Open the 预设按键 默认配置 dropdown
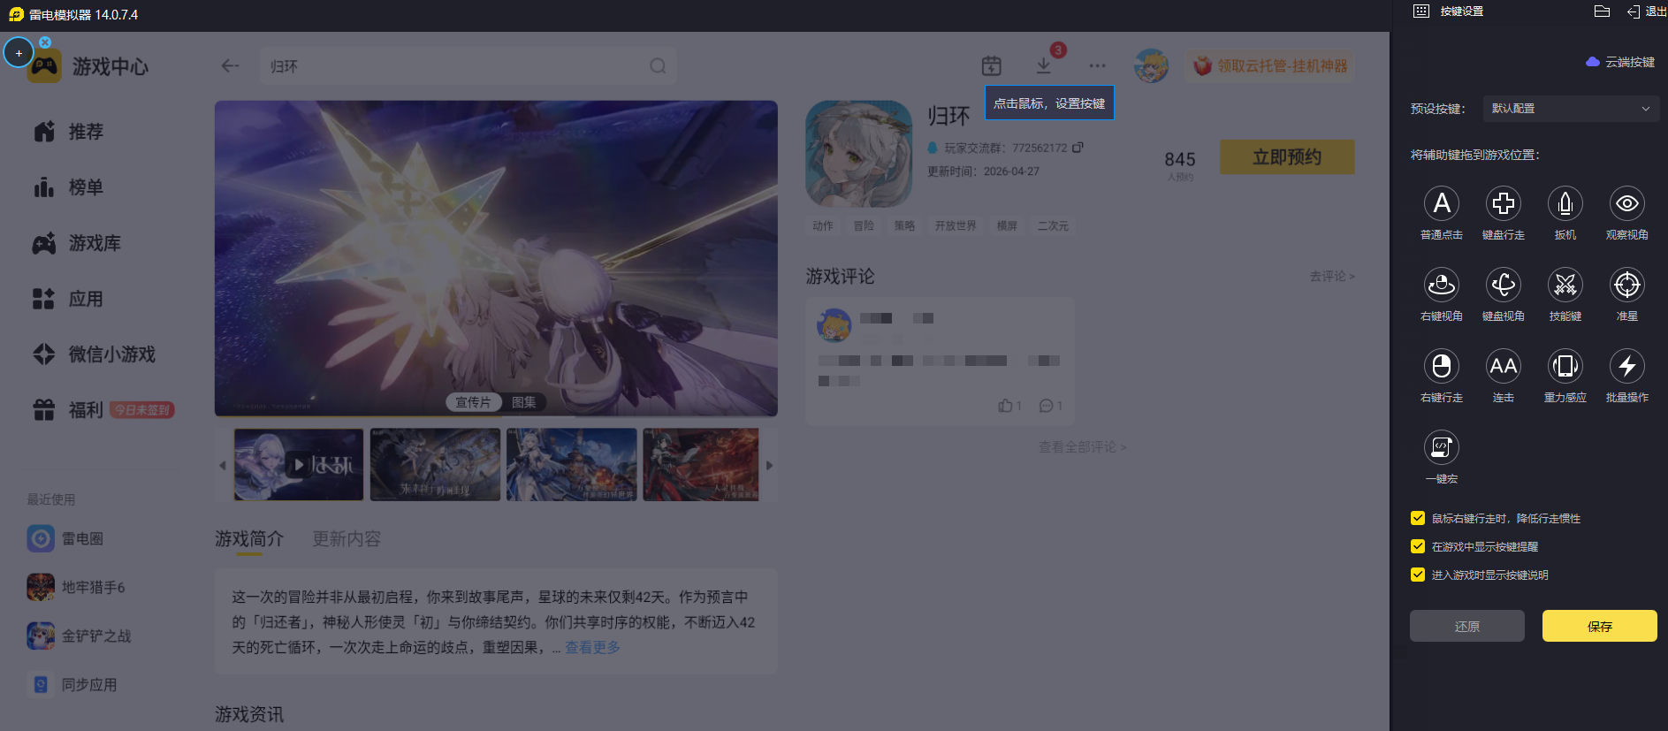The width and height of the screenshot is (1668, 731). click(x=1571, y=109)
